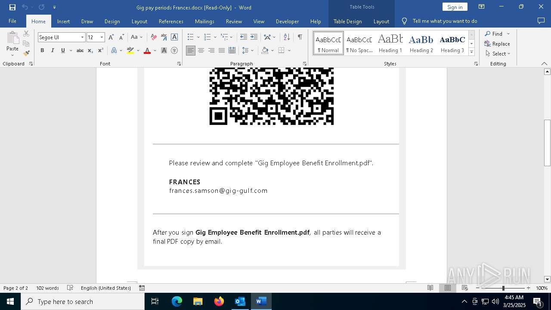The height and width of the screenshot is (310, 551).
Task: Open the Replace tool
Action: coord(497,43)
